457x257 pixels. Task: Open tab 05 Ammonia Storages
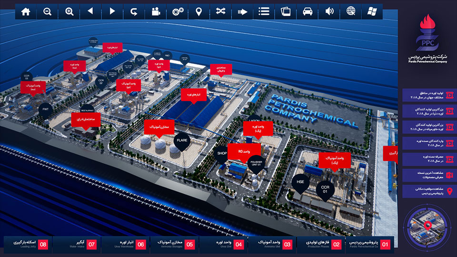[x=174, y=245]
